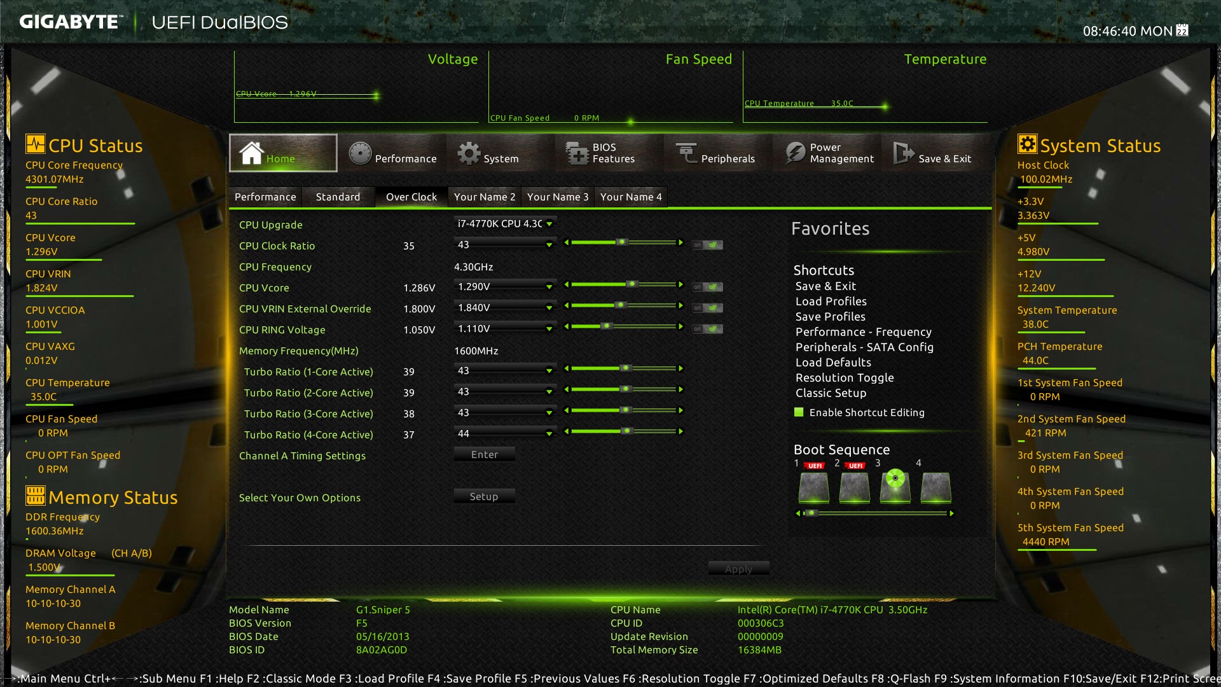Click the CPU RING Voltage slider
The width and height of the screenshot is (1221, 687).
623,326
